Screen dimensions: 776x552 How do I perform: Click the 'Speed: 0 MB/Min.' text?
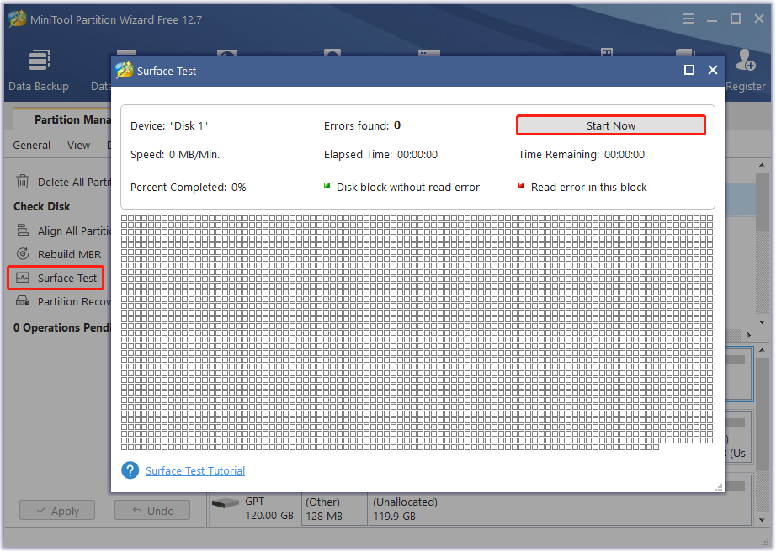pyautogui.click(x=175, y=154)
